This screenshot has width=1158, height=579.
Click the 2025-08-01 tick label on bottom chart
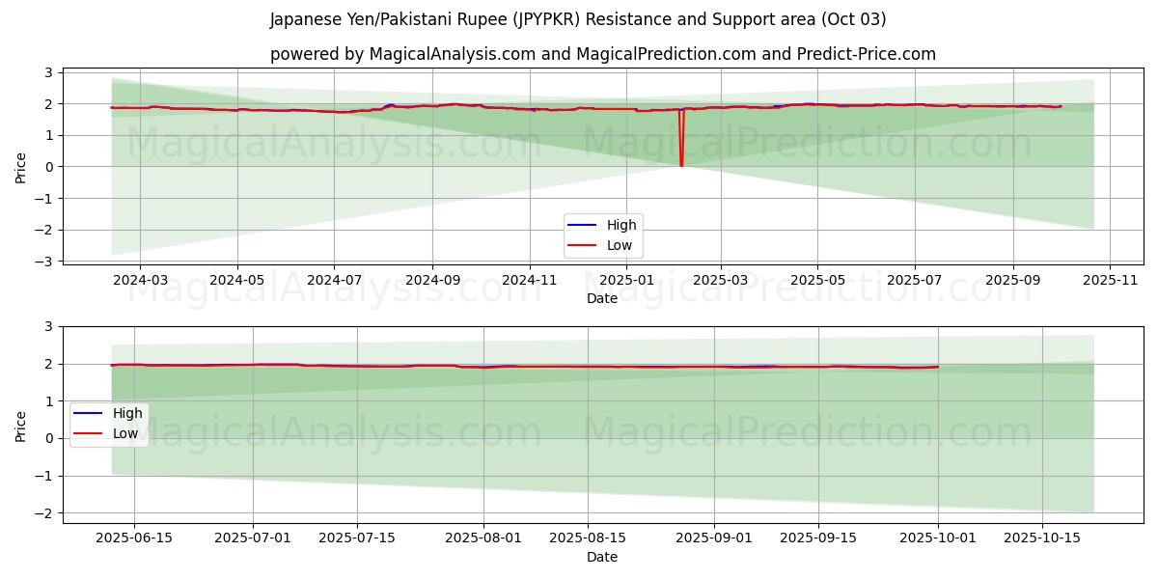click(483, 538)
